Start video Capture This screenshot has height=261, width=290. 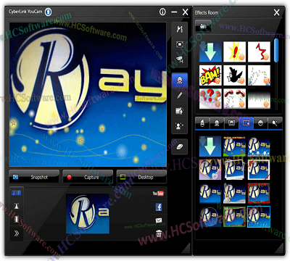[x=88, y=177]
